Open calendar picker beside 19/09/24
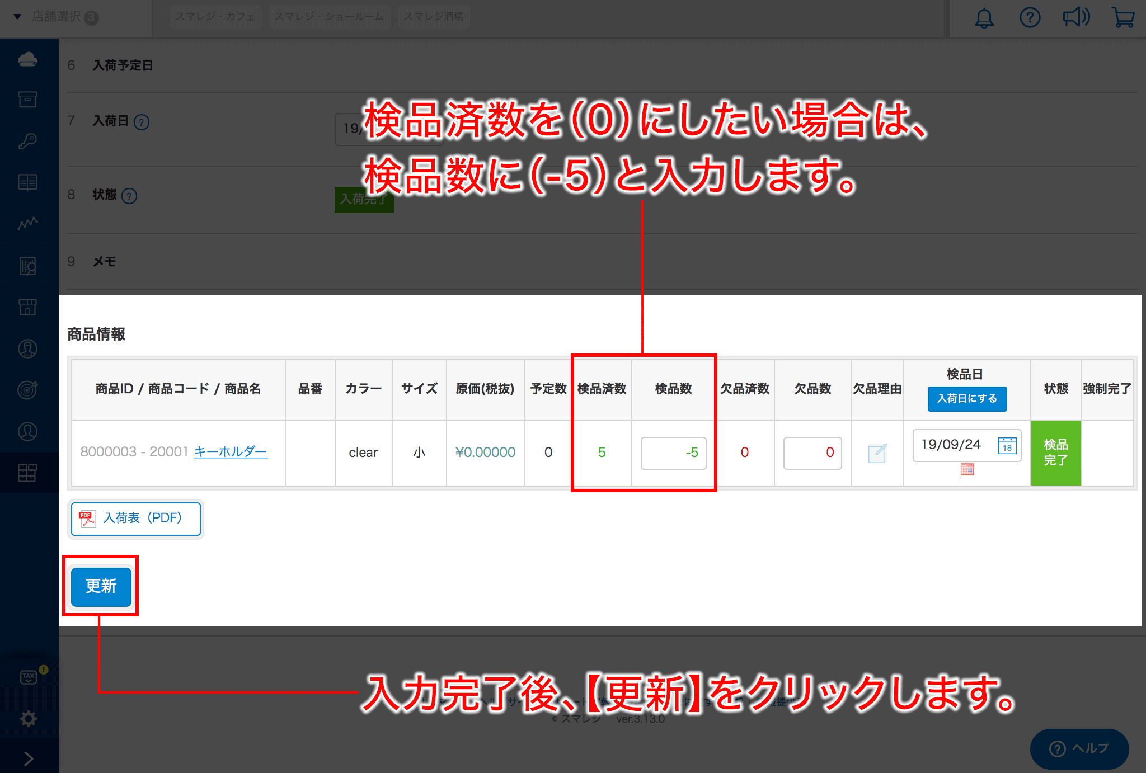Screen dimensions: 1146x773 tap(1007, 446)
